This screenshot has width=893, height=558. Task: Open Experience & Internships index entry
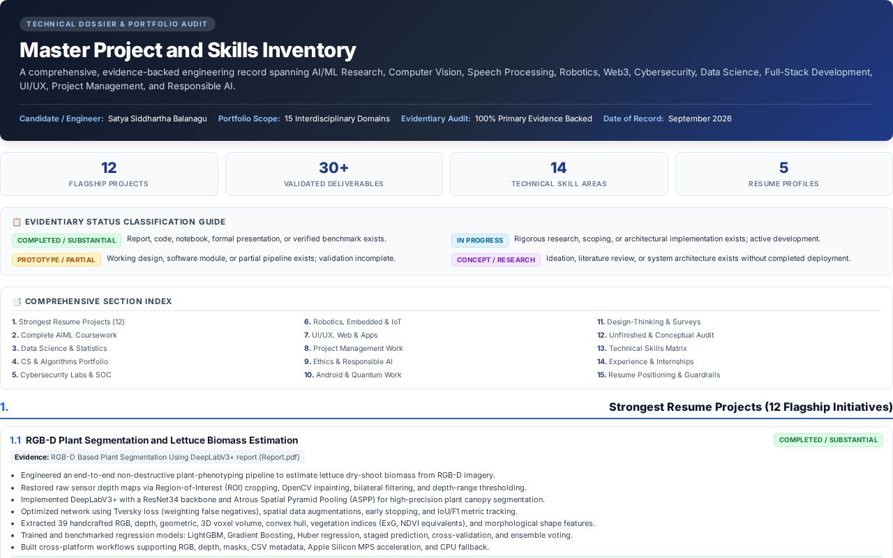(645, 361)
